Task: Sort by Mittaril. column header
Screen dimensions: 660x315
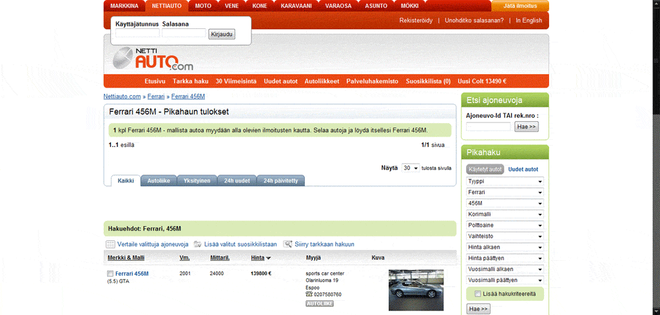Action: point(220,258)
